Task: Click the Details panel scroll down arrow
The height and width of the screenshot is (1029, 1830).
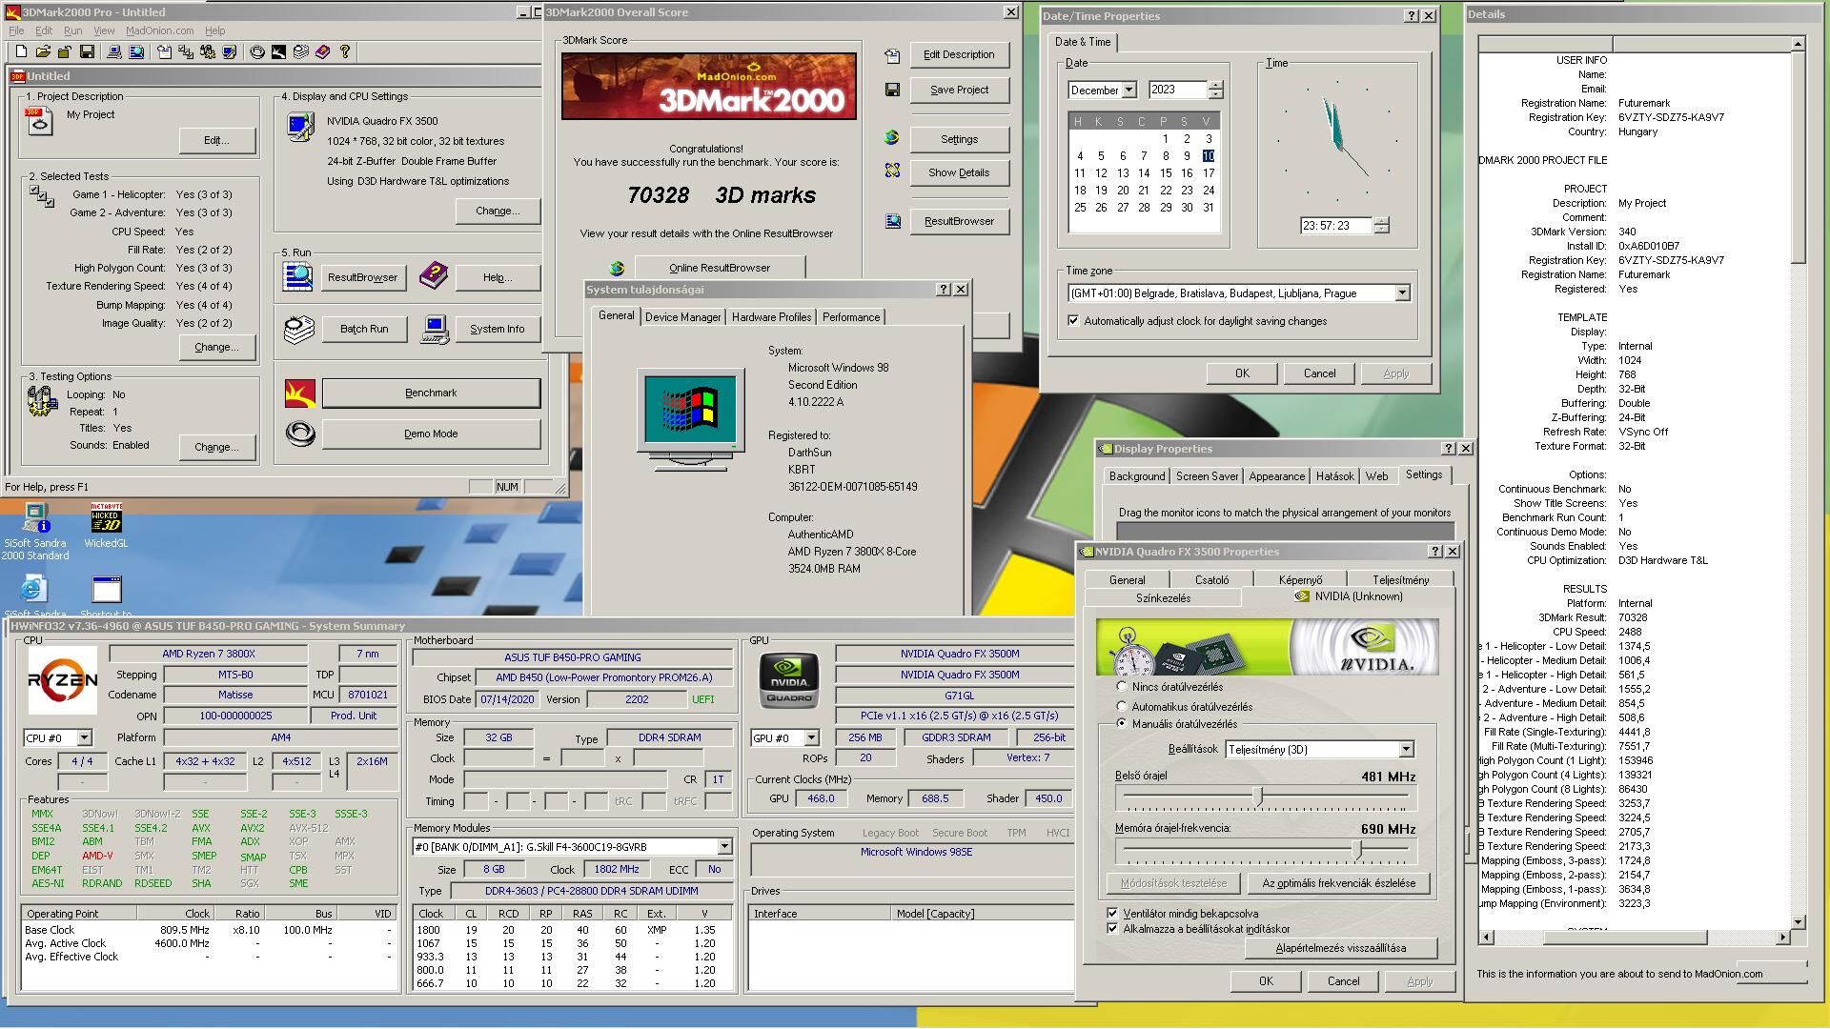Action: pos(1798,921)
